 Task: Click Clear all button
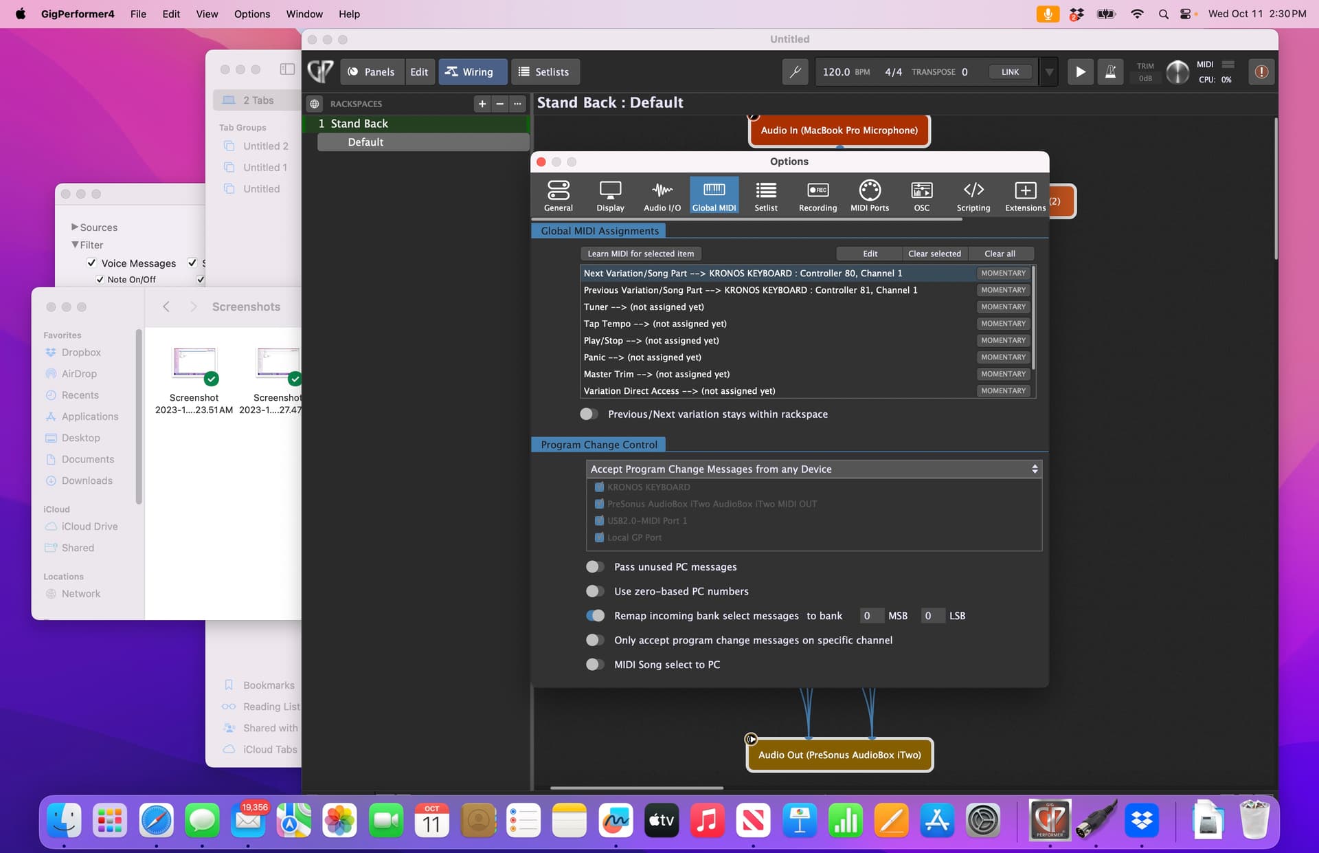1000,254
